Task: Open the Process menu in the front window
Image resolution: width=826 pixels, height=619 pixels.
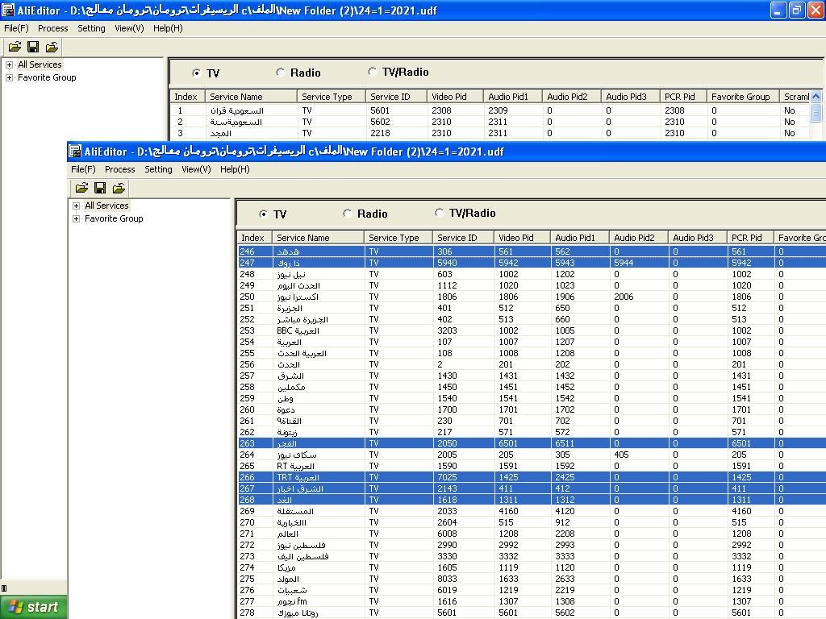Action: (119, 169)
